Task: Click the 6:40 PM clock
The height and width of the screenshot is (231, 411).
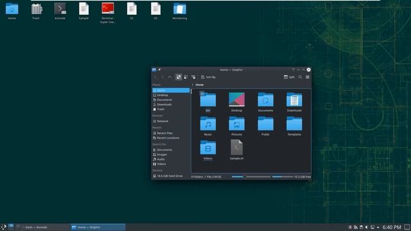Action: point(392,227)
